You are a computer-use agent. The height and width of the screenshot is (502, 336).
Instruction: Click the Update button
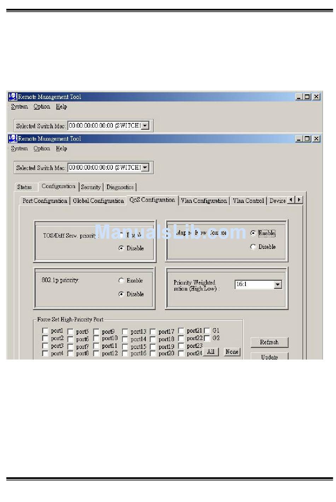point(269,356)
